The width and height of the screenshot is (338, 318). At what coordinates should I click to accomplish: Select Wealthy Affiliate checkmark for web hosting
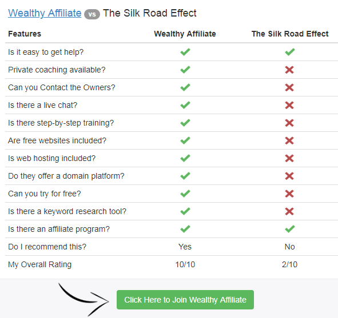tap(185, 158)
